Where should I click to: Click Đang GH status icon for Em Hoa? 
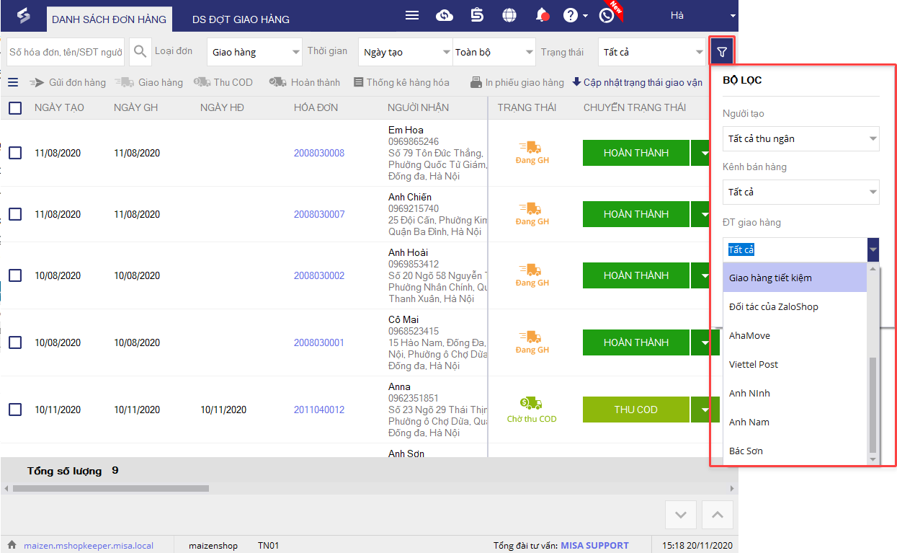tap(532, 153)
